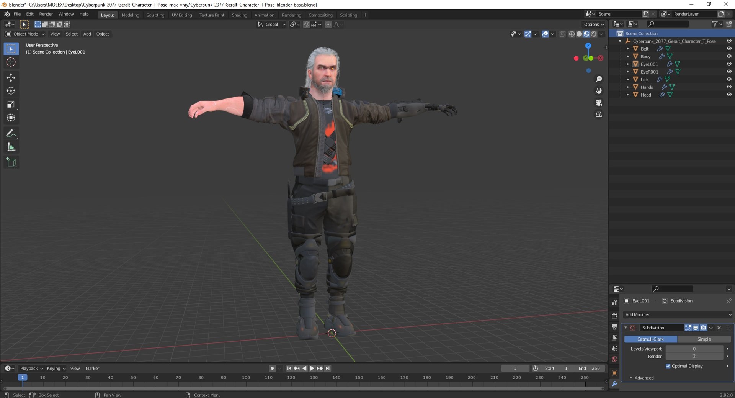Image resolution: width=735 pixels, height=398 pixels.
Task: Expand the Hands item in outliner
Action: (x=627, y=87)
